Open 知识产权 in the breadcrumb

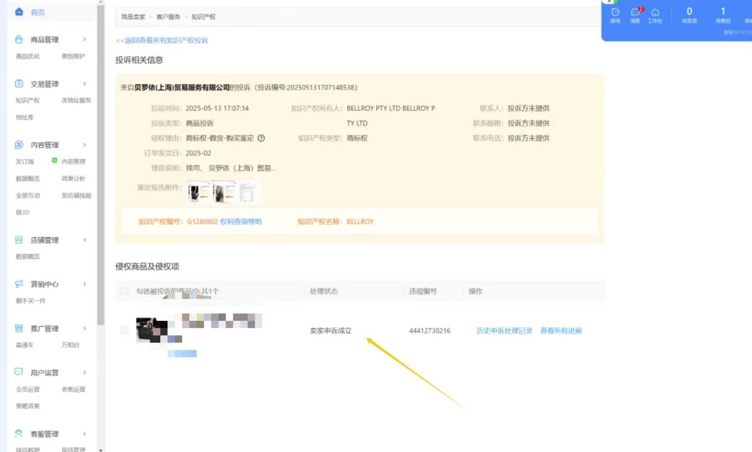(x=203, y=17)
